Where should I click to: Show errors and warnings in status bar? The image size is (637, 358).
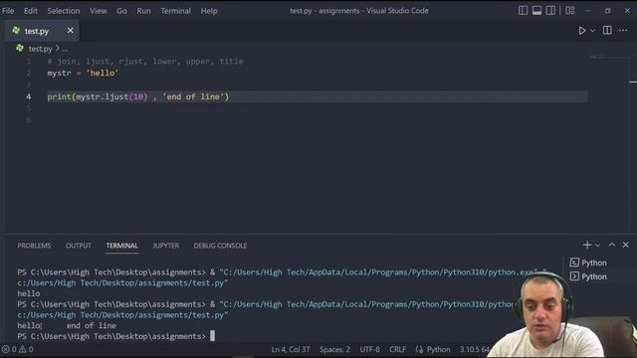(18, 349)
